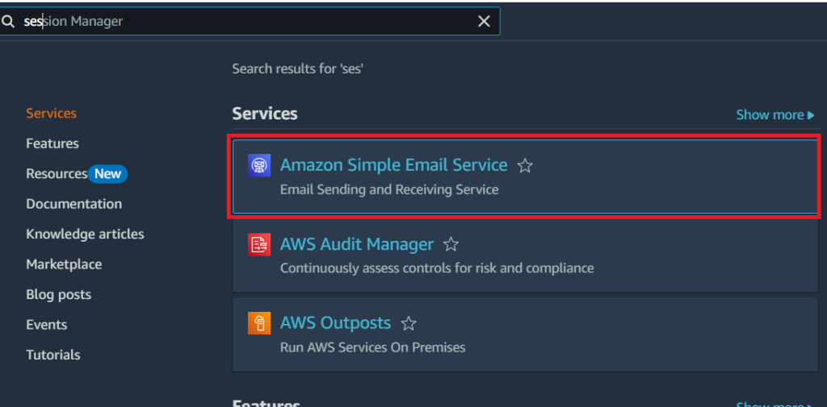
Task: Click the AWS Audit Manager icon
Action: pos(259,244)
